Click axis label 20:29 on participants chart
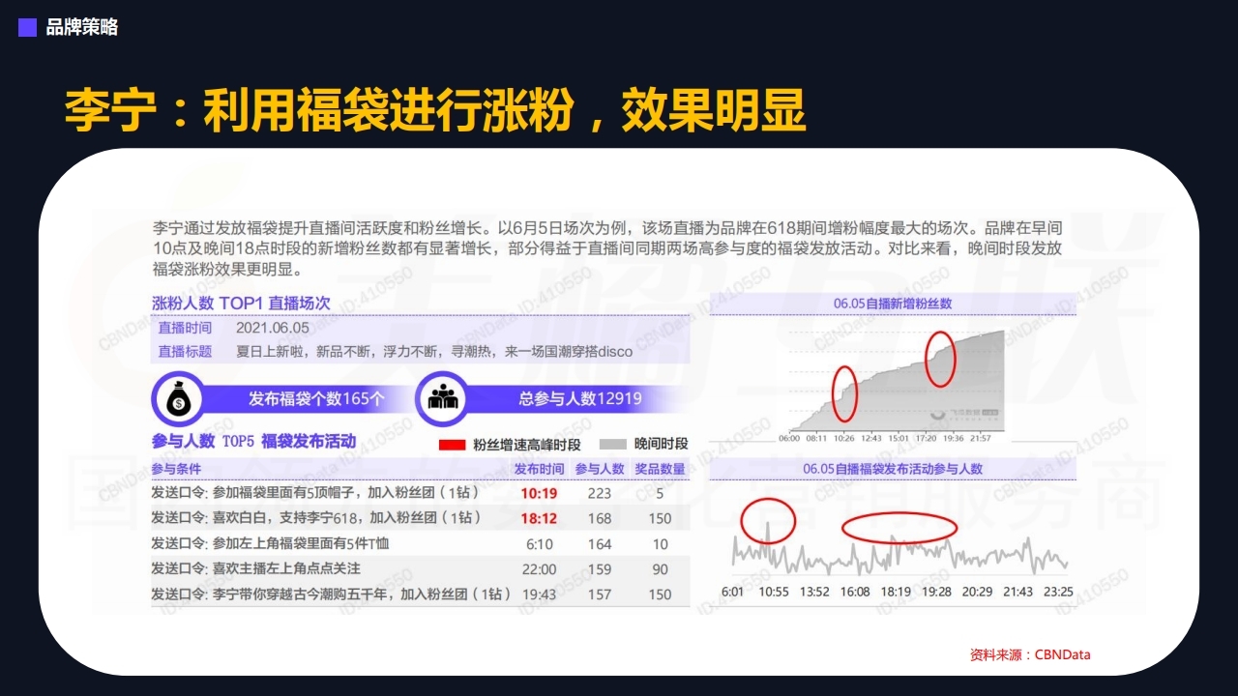The image size is (1238, 696). point(977,592)
